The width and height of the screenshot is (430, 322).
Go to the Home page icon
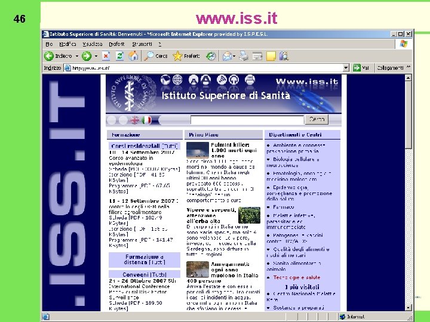click(134, 56)
